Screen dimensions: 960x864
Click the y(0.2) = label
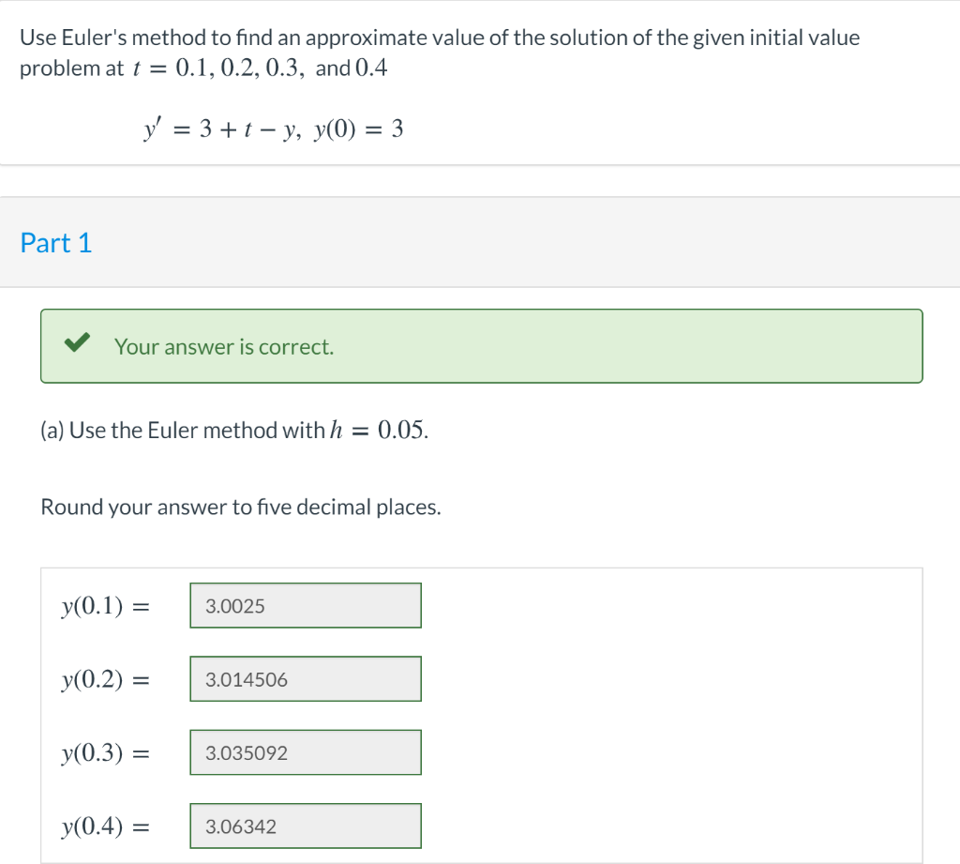click(105, 679)
